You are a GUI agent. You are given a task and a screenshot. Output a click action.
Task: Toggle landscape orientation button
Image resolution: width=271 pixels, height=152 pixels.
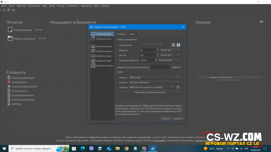(173, 45)
